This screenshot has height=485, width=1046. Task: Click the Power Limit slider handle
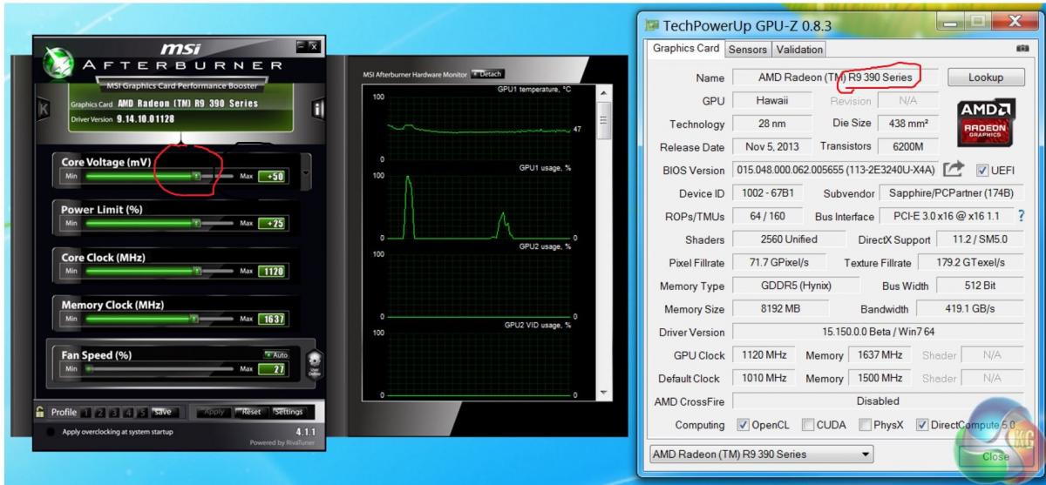[196, 224]
